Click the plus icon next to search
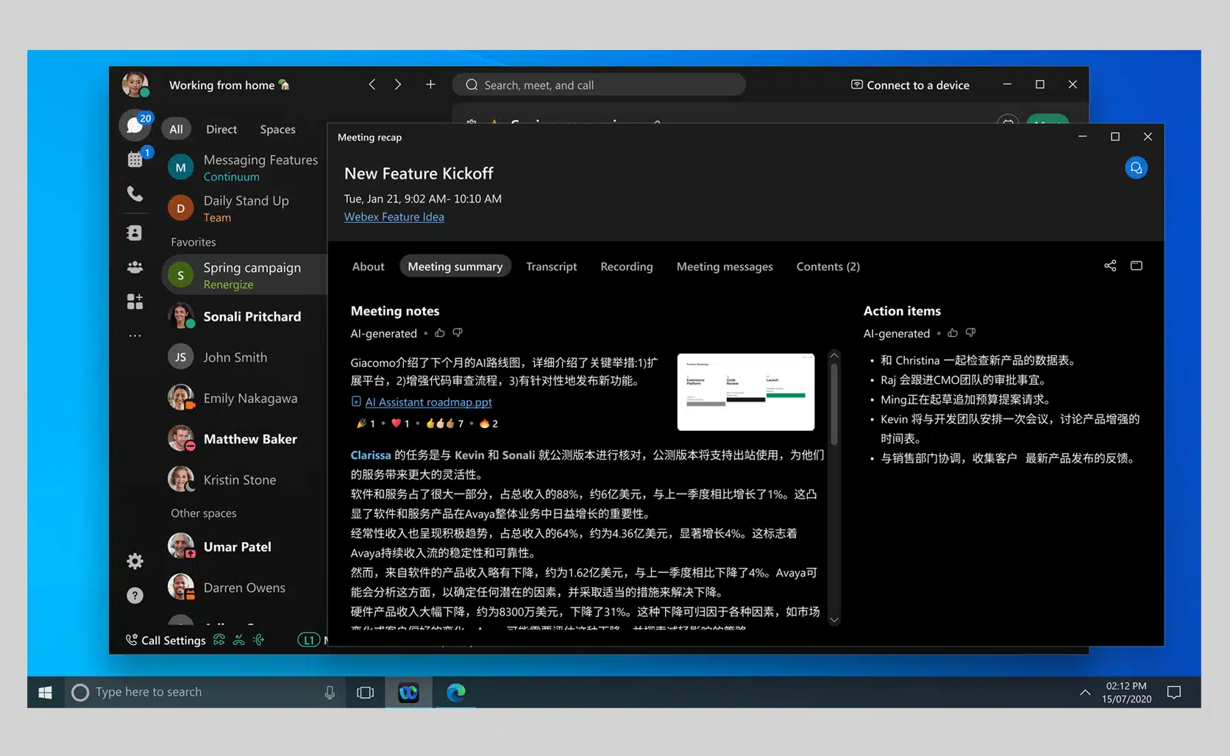The height and width of the screenshot is (756, 1230). tap(430, 85)
